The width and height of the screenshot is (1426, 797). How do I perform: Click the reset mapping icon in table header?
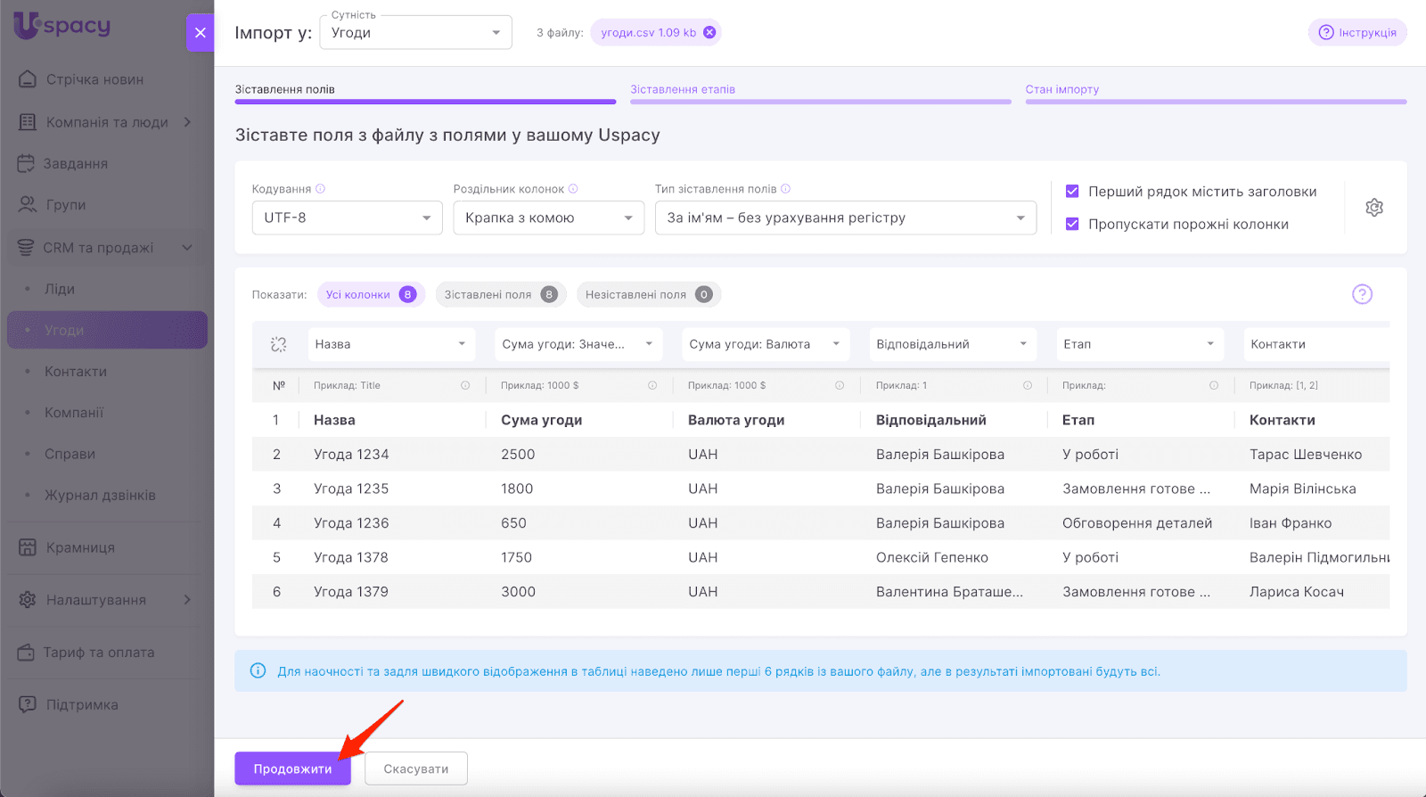(x=278, y=344)
